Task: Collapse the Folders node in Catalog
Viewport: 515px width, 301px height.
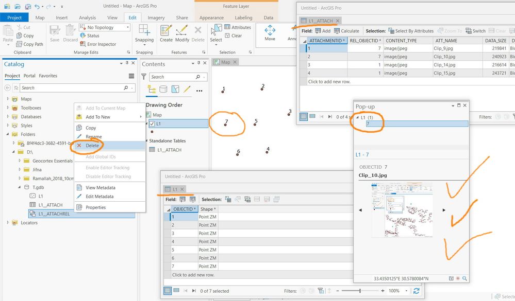Action: 8,134
